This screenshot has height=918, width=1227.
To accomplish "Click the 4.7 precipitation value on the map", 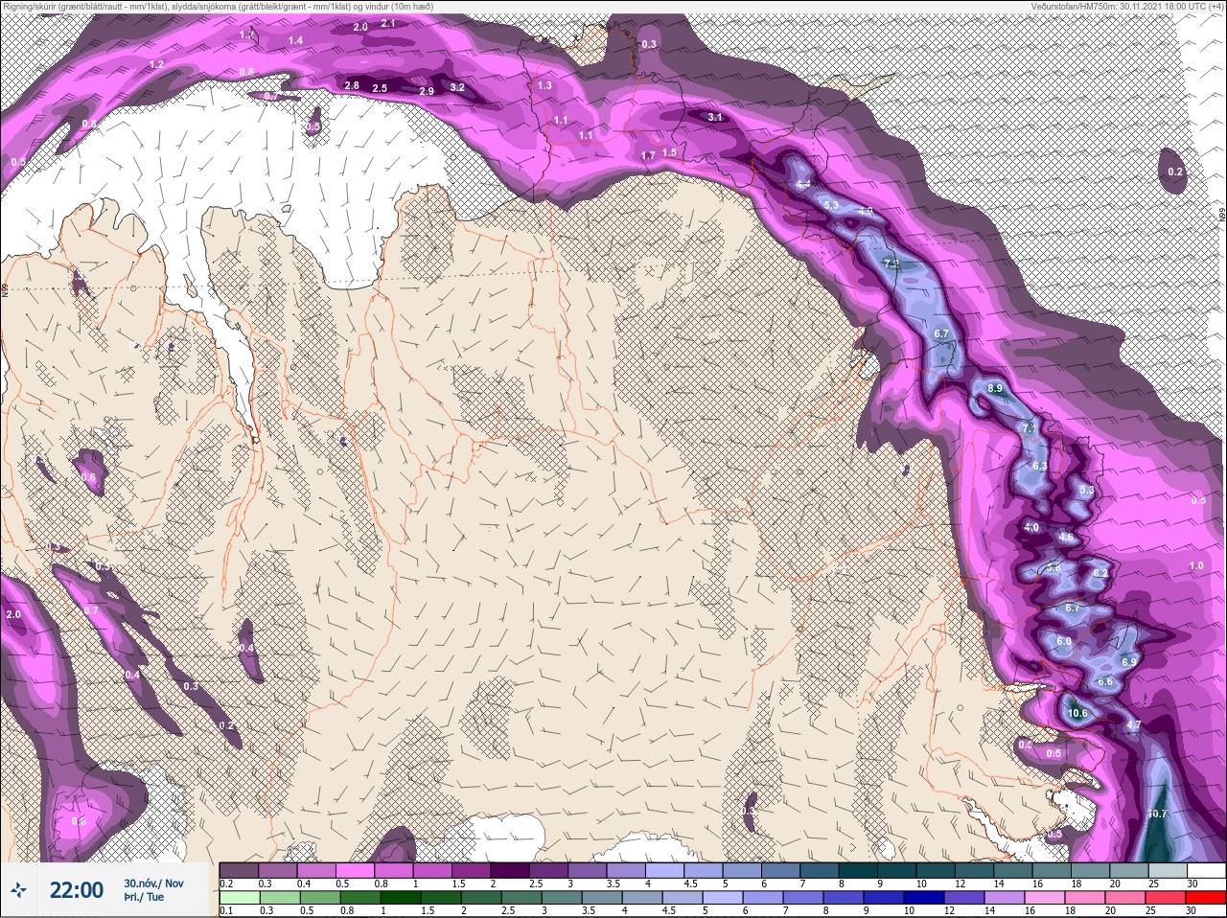I will coord(1133,725).
